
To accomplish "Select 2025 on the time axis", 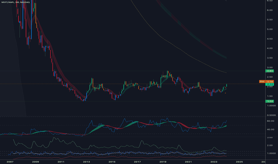I will coord(239,162).
